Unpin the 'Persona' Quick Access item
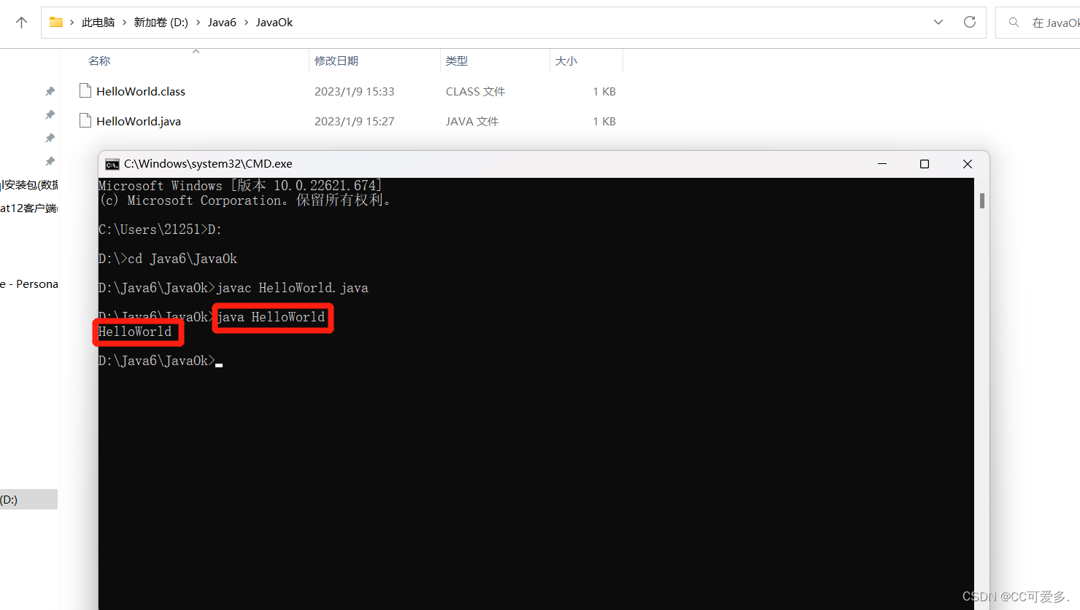This screenshot has width=1080, height=610. pyautogui.click(x=49, y=284)
